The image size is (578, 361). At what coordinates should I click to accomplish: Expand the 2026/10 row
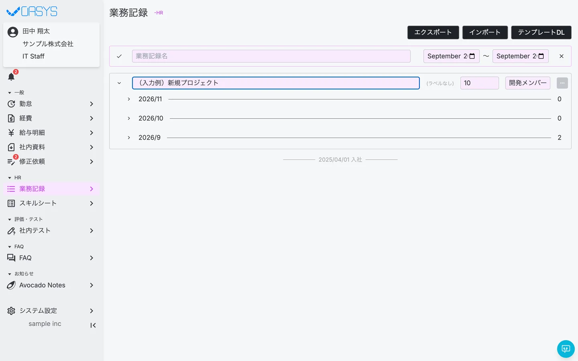(129, 118)
